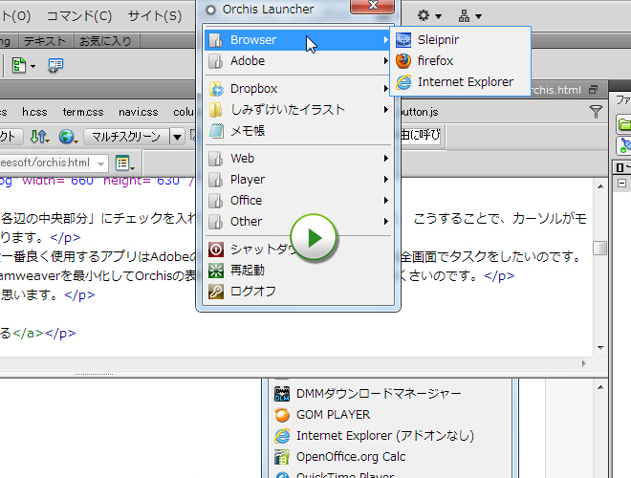Image resolution: width=631 pixels, height=478 pixels.
Task: Click the Orchis Launcher title circle icon
Action: pyautogui.click(x=210, y=10)
